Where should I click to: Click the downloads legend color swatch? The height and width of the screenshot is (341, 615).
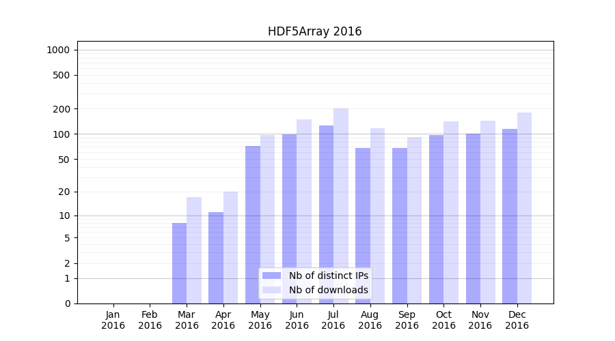(x=271, y=290)
